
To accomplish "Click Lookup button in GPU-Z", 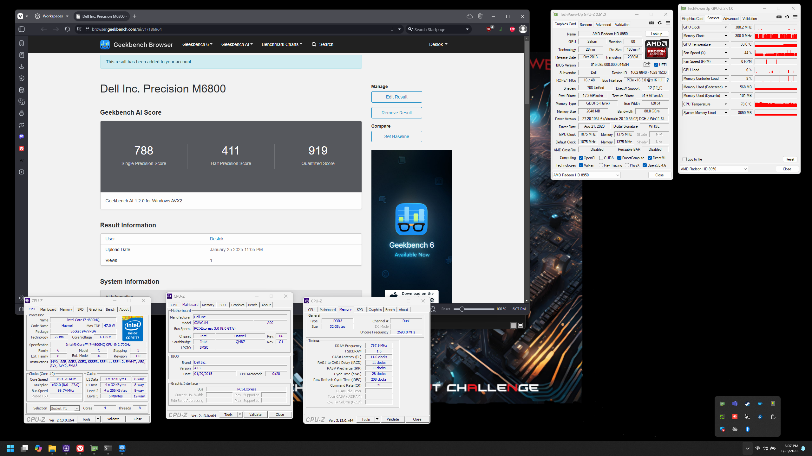I will pos(657,34).
